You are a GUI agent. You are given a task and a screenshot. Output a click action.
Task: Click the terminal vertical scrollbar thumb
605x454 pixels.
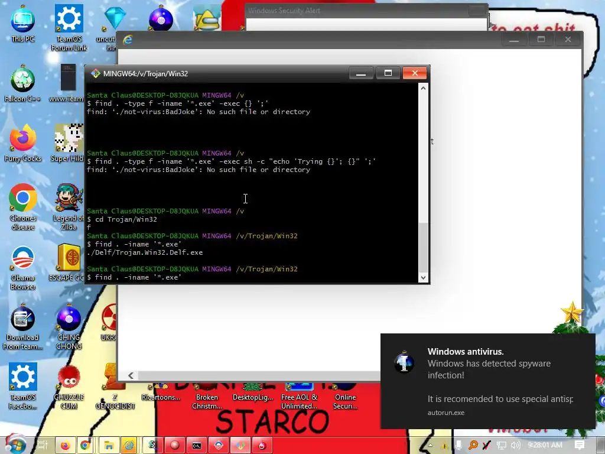point(423,248)
